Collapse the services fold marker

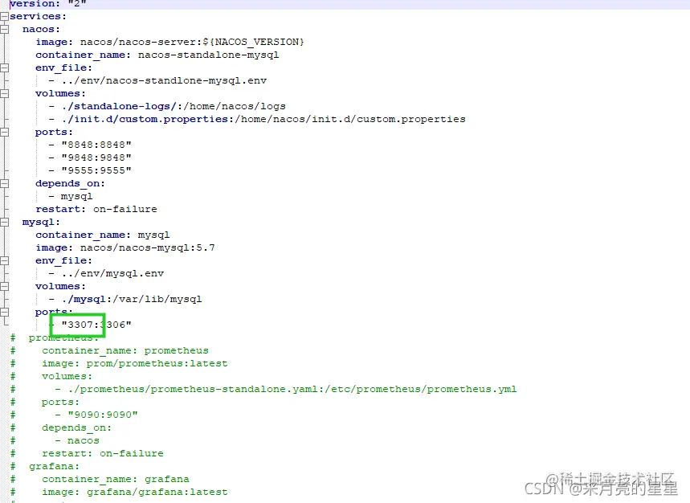[x=4, y=16]
